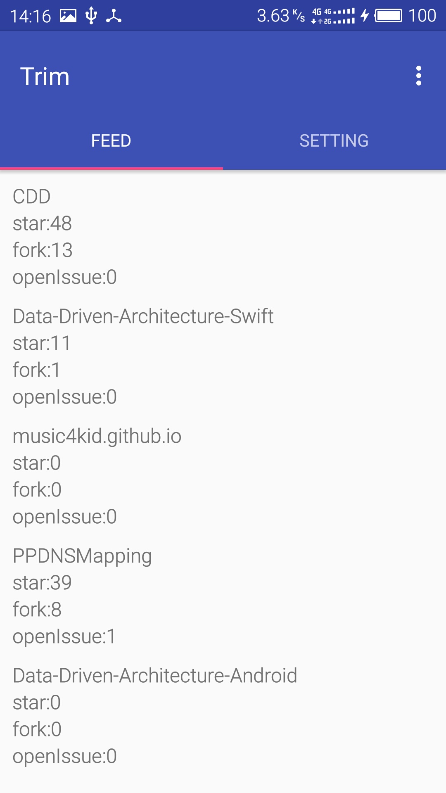Select the FEED tab

(111, 141)
